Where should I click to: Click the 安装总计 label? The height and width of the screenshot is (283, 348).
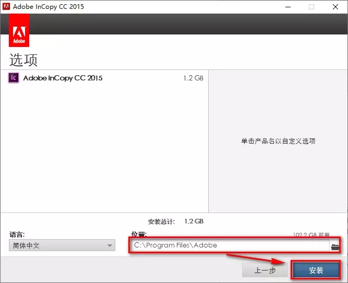pyautogui.click(x=162, y=221)
